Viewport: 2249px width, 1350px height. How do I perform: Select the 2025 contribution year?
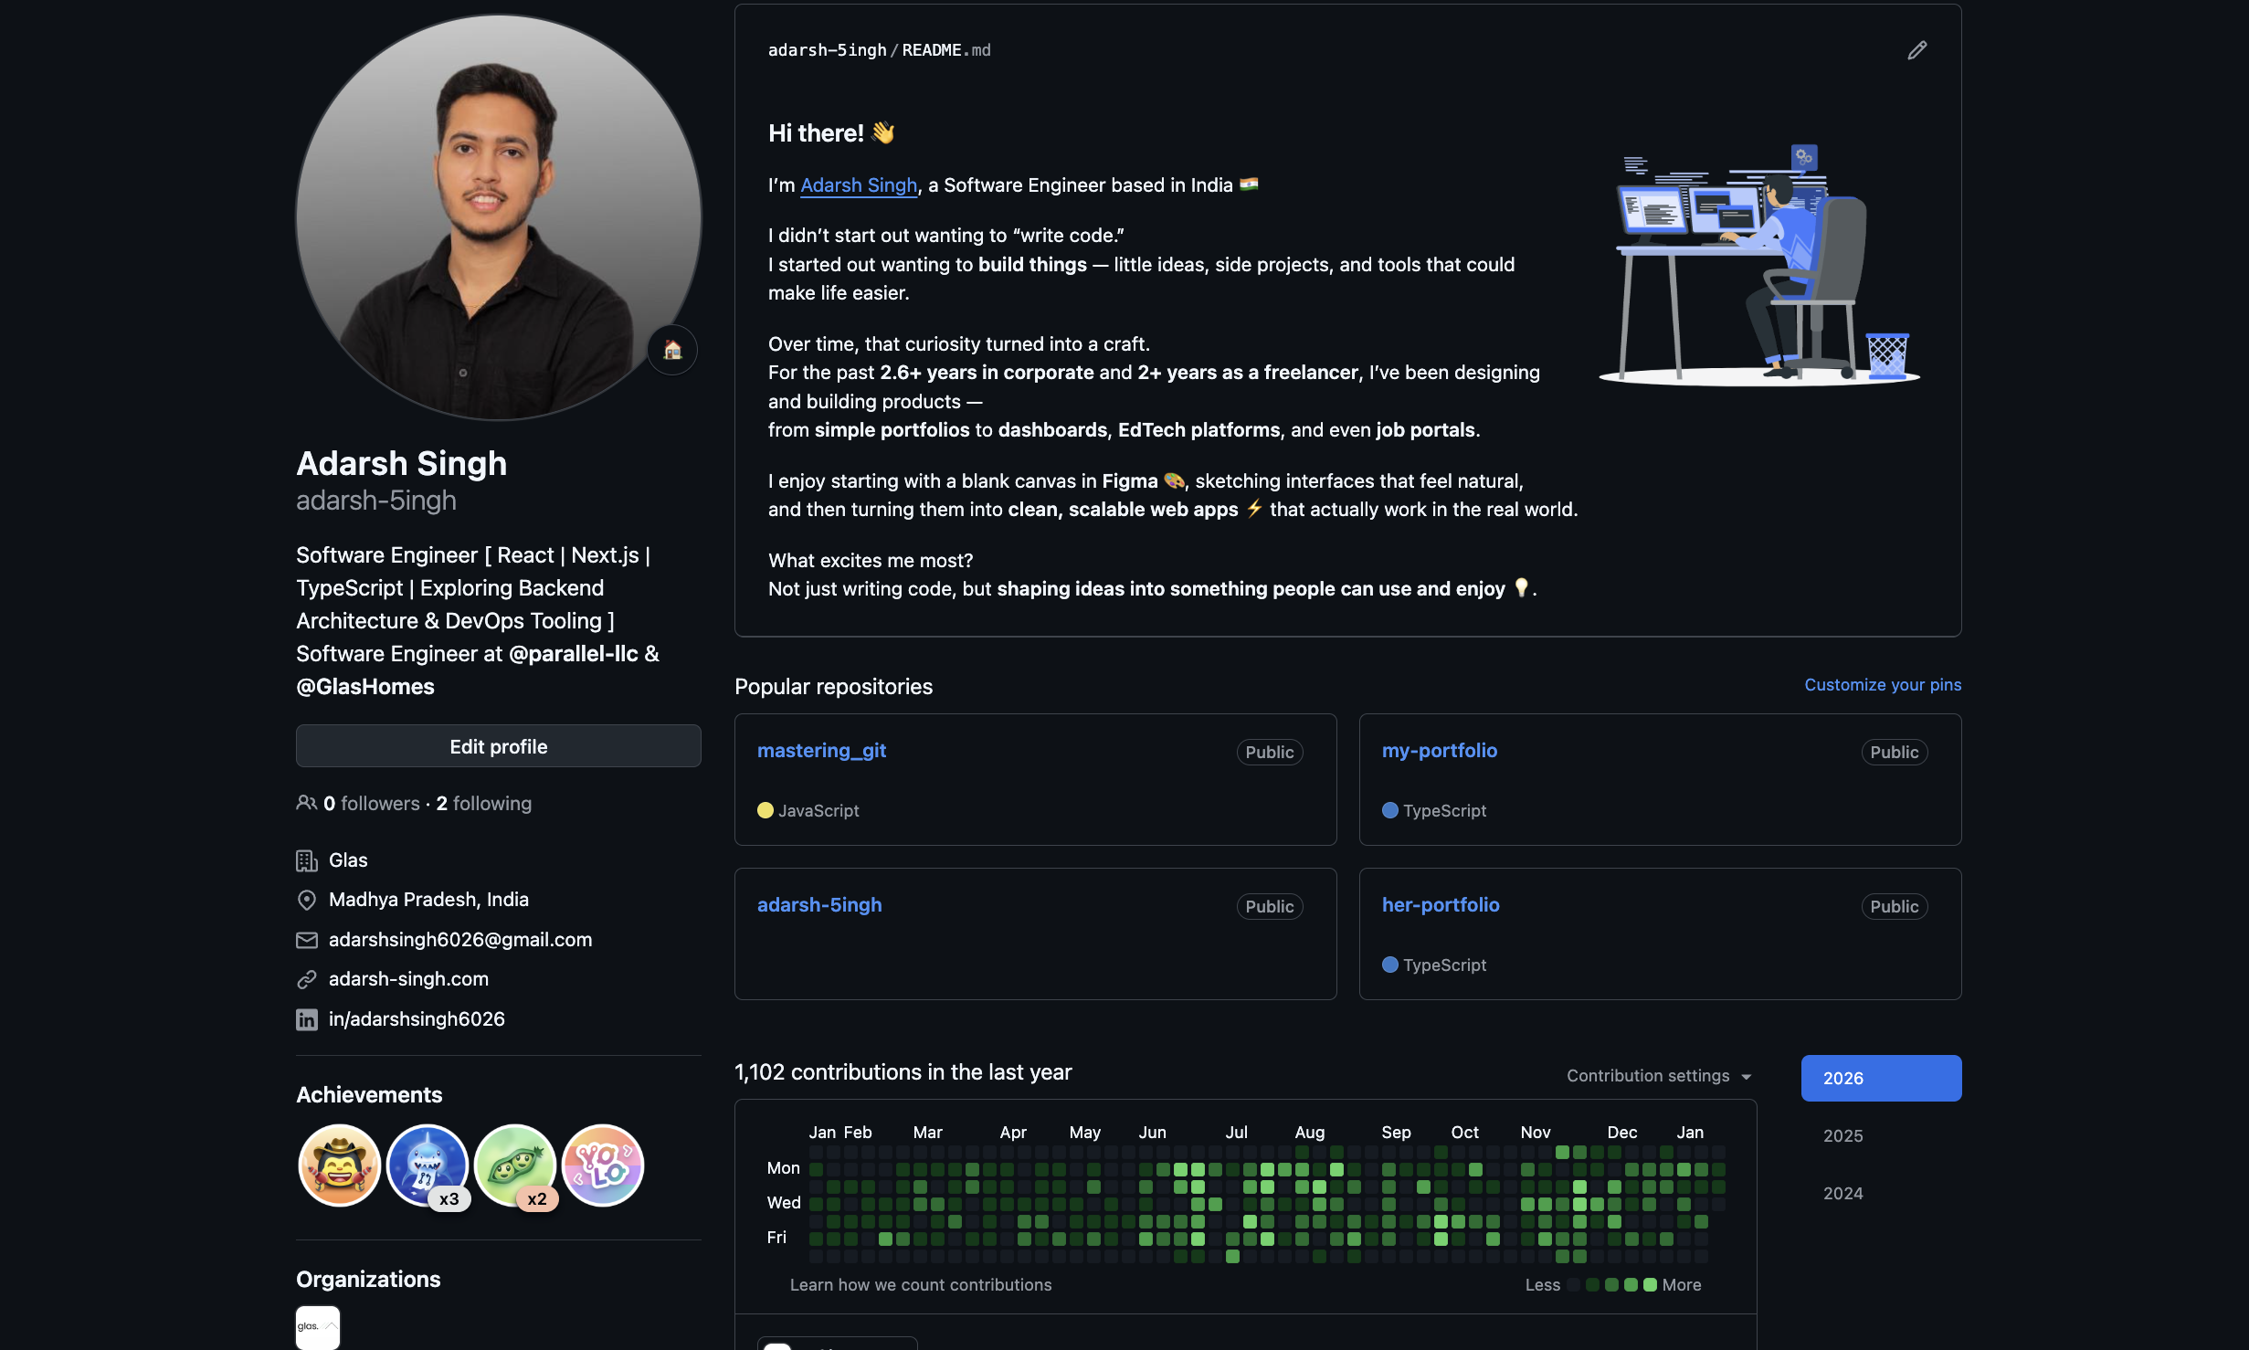tap(1842, 1135)
